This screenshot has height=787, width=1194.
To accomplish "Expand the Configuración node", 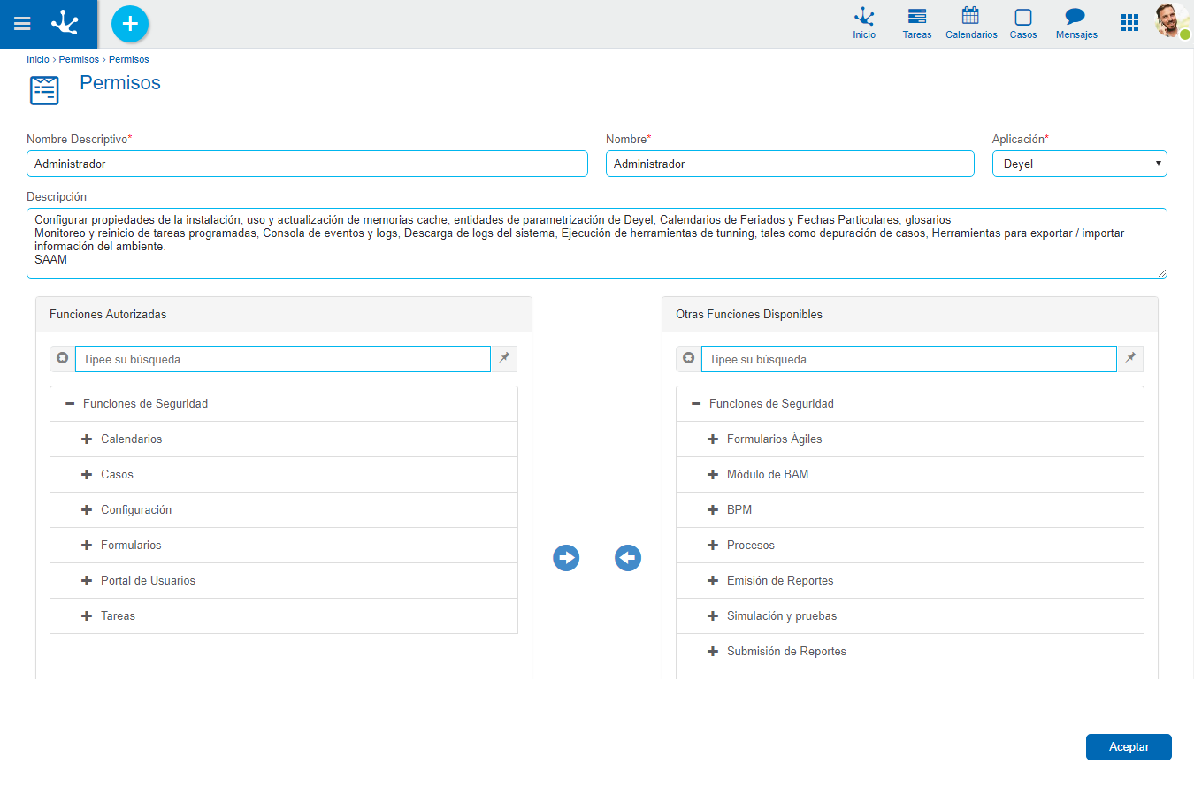I will tap(87, 510).
